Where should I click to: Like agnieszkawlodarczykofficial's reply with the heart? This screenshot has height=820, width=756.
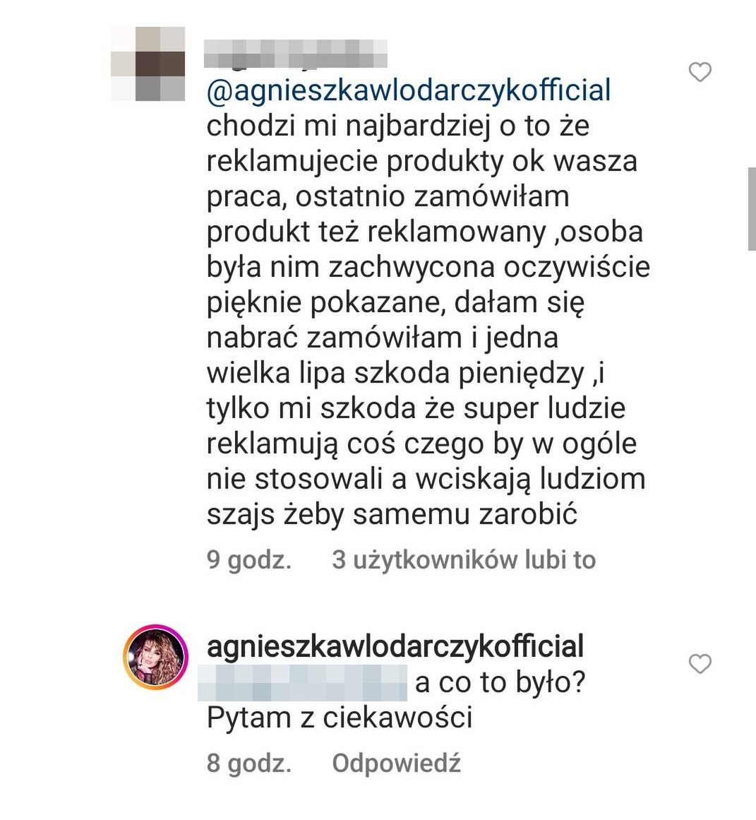pos(700,664)
